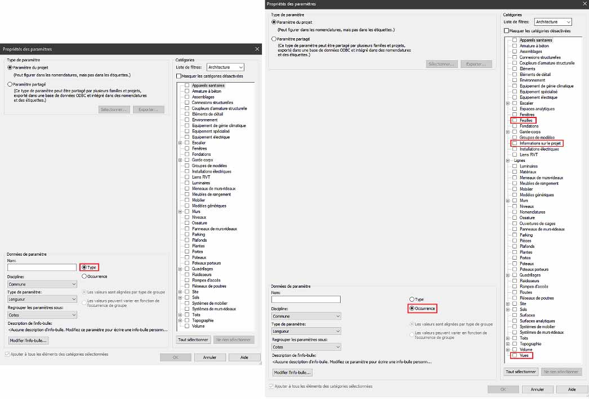Viewport: 589px width, 399px height.
Task: Close the right Propriétés des paramètres dialog
Action: coord(583,4)
